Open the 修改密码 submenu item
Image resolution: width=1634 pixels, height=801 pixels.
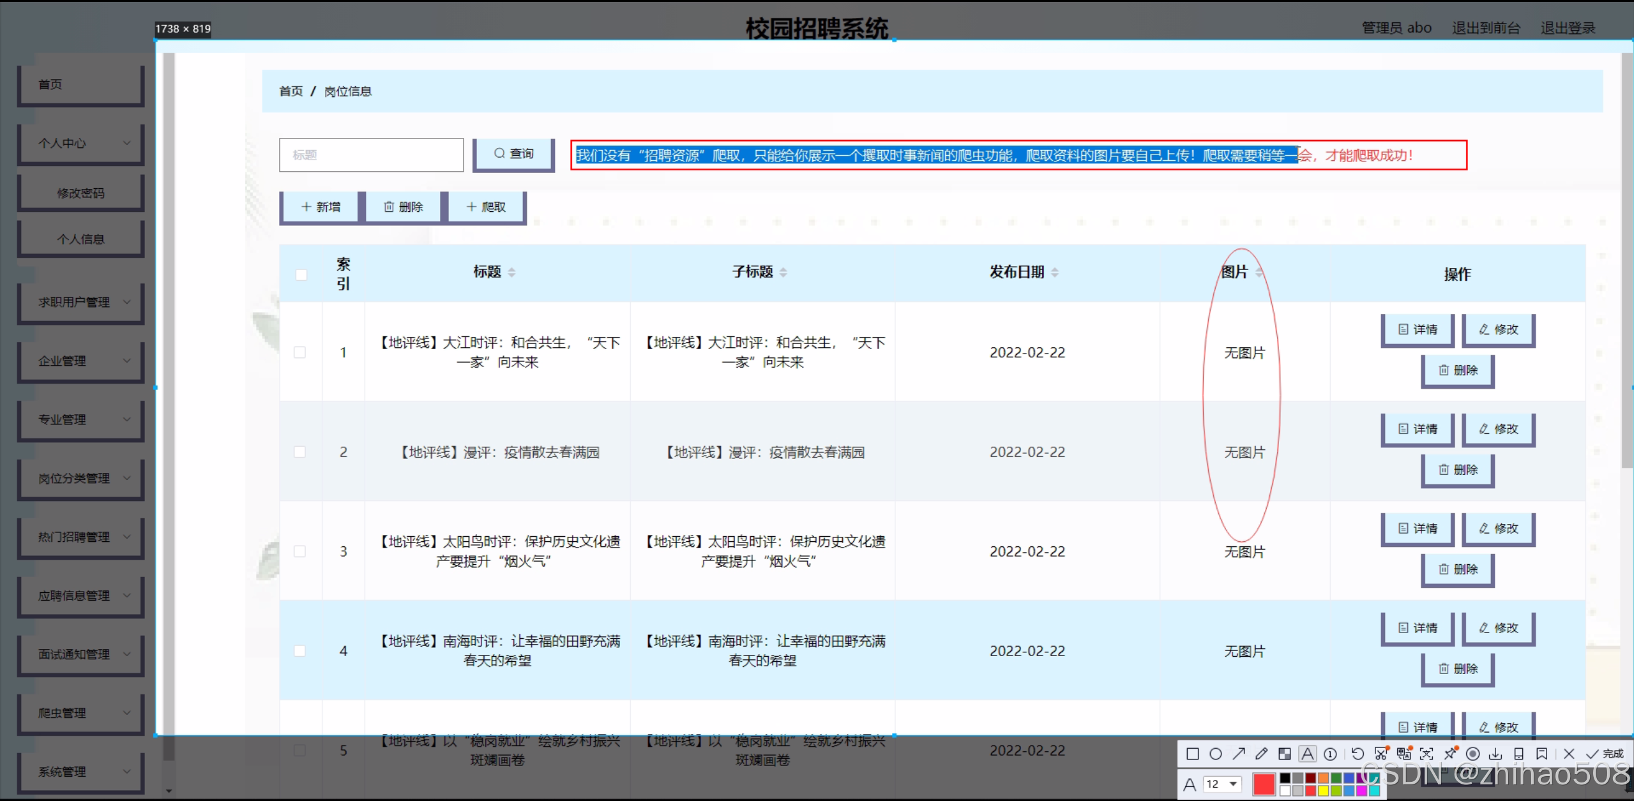click(81, 193)
